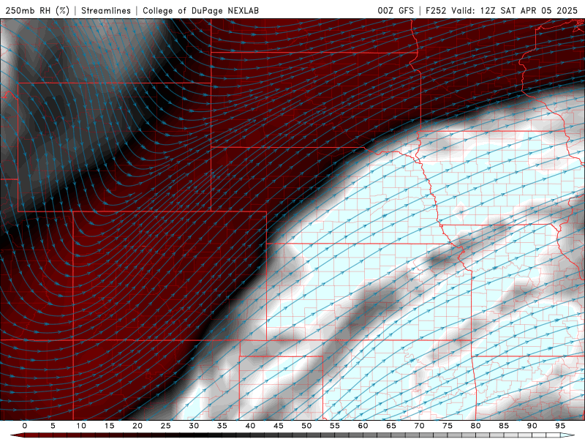Click the "Streamlines" label in header
Viewport: 585px width, 439px height.
pyautogui.click(x=106, y=10)
